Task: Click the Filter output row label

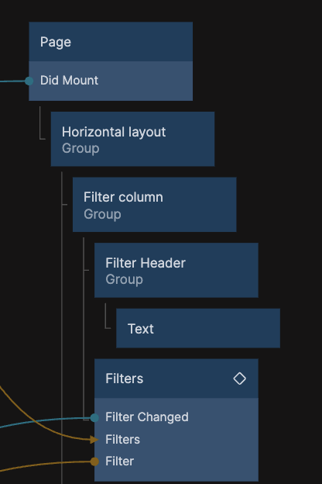Action: point(119,462)
